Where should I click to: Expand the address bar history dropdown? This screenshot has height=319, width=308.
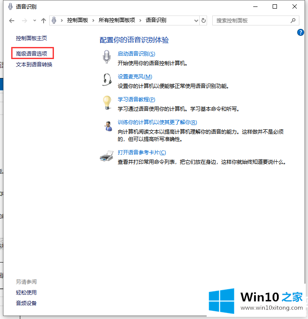195,20
